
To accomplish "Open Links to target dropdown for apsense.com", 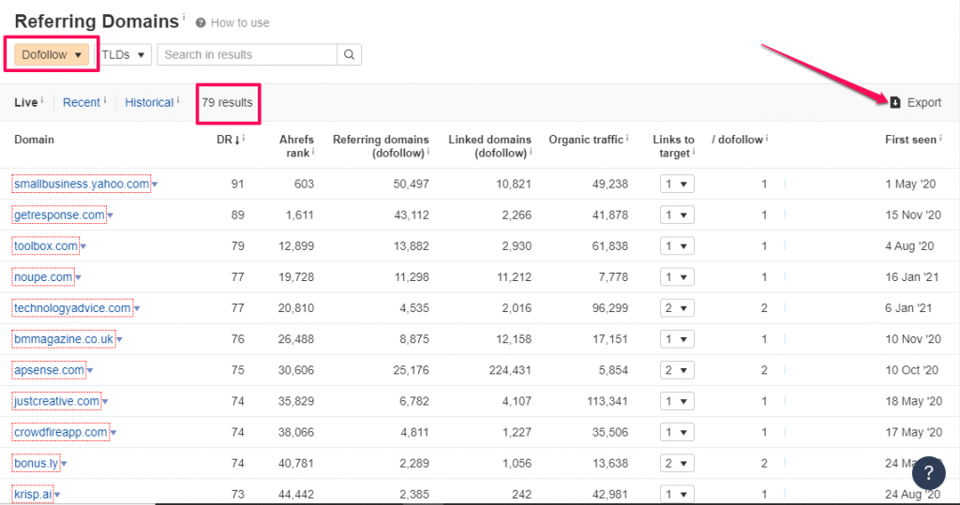I will point(677,370).
